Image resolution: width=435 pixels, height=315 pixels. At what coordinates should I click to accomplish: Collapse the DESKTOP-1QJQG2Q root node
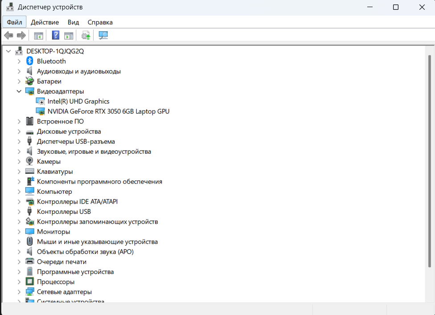point(8,51)
